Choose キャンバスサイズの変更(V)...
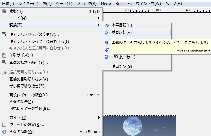 [51, 34]
